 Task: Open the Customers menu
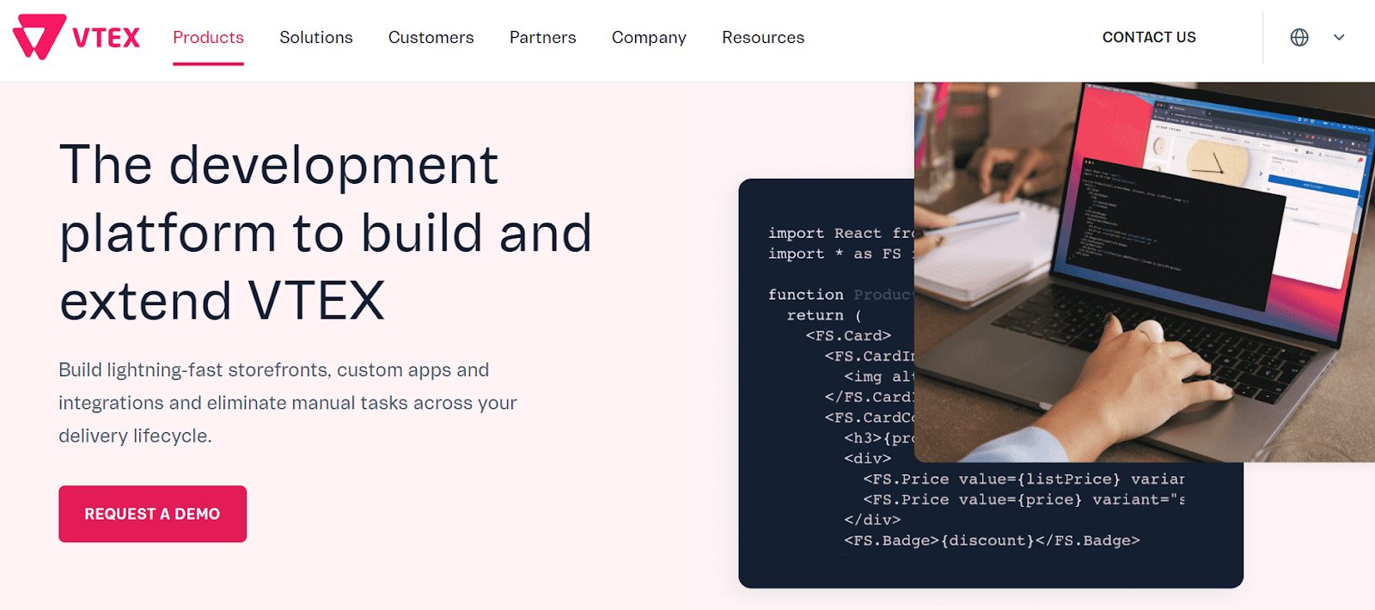[431, 37]
